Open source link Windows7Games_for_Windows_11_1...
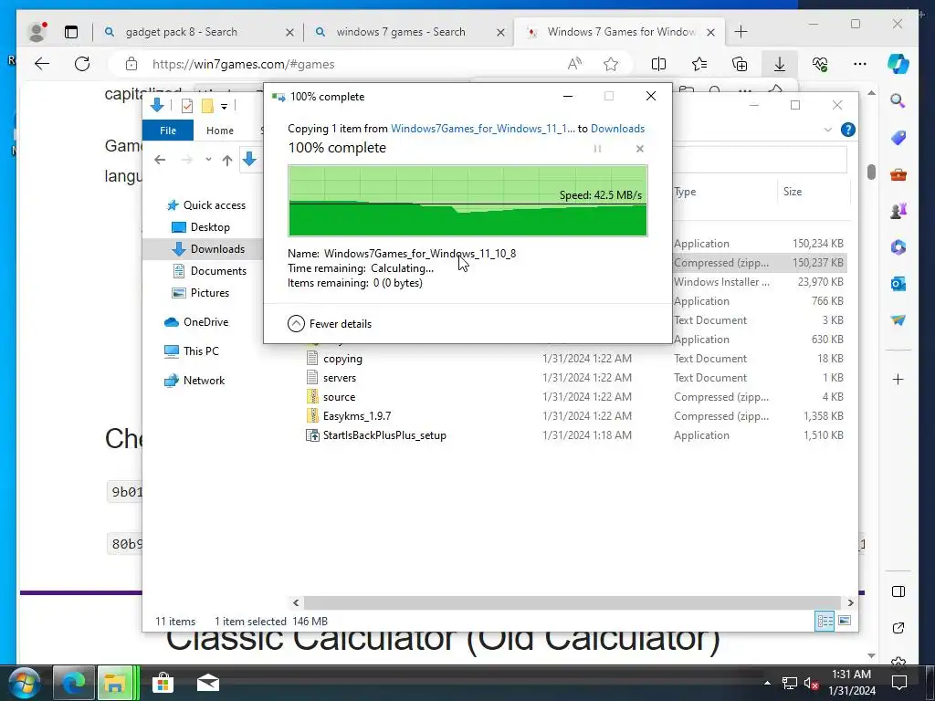The width and height of the screenshot is (935, 701). click(x=483, y=128)
